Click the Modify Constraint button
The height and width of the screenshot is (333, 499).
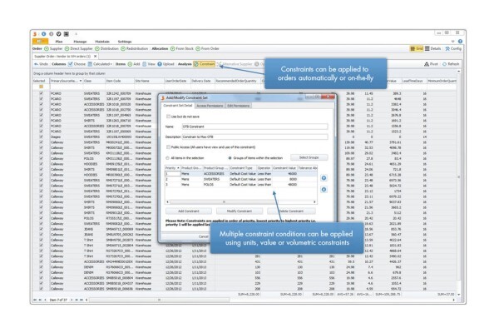tap(240, 211)
